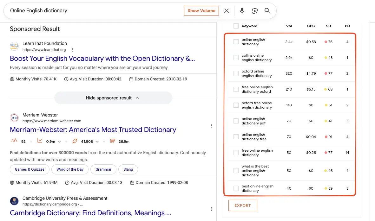
Task: Click the globe icon by Monthly Visits 70.41K
Action: point(12,79)
